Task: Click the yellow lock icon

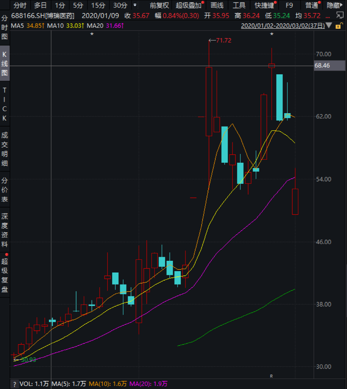Action: 339,26
